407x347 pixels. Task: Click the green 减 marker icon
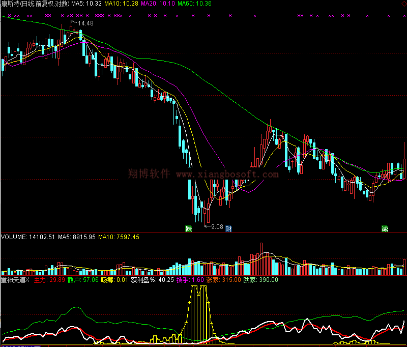click(x=385, y=229)
